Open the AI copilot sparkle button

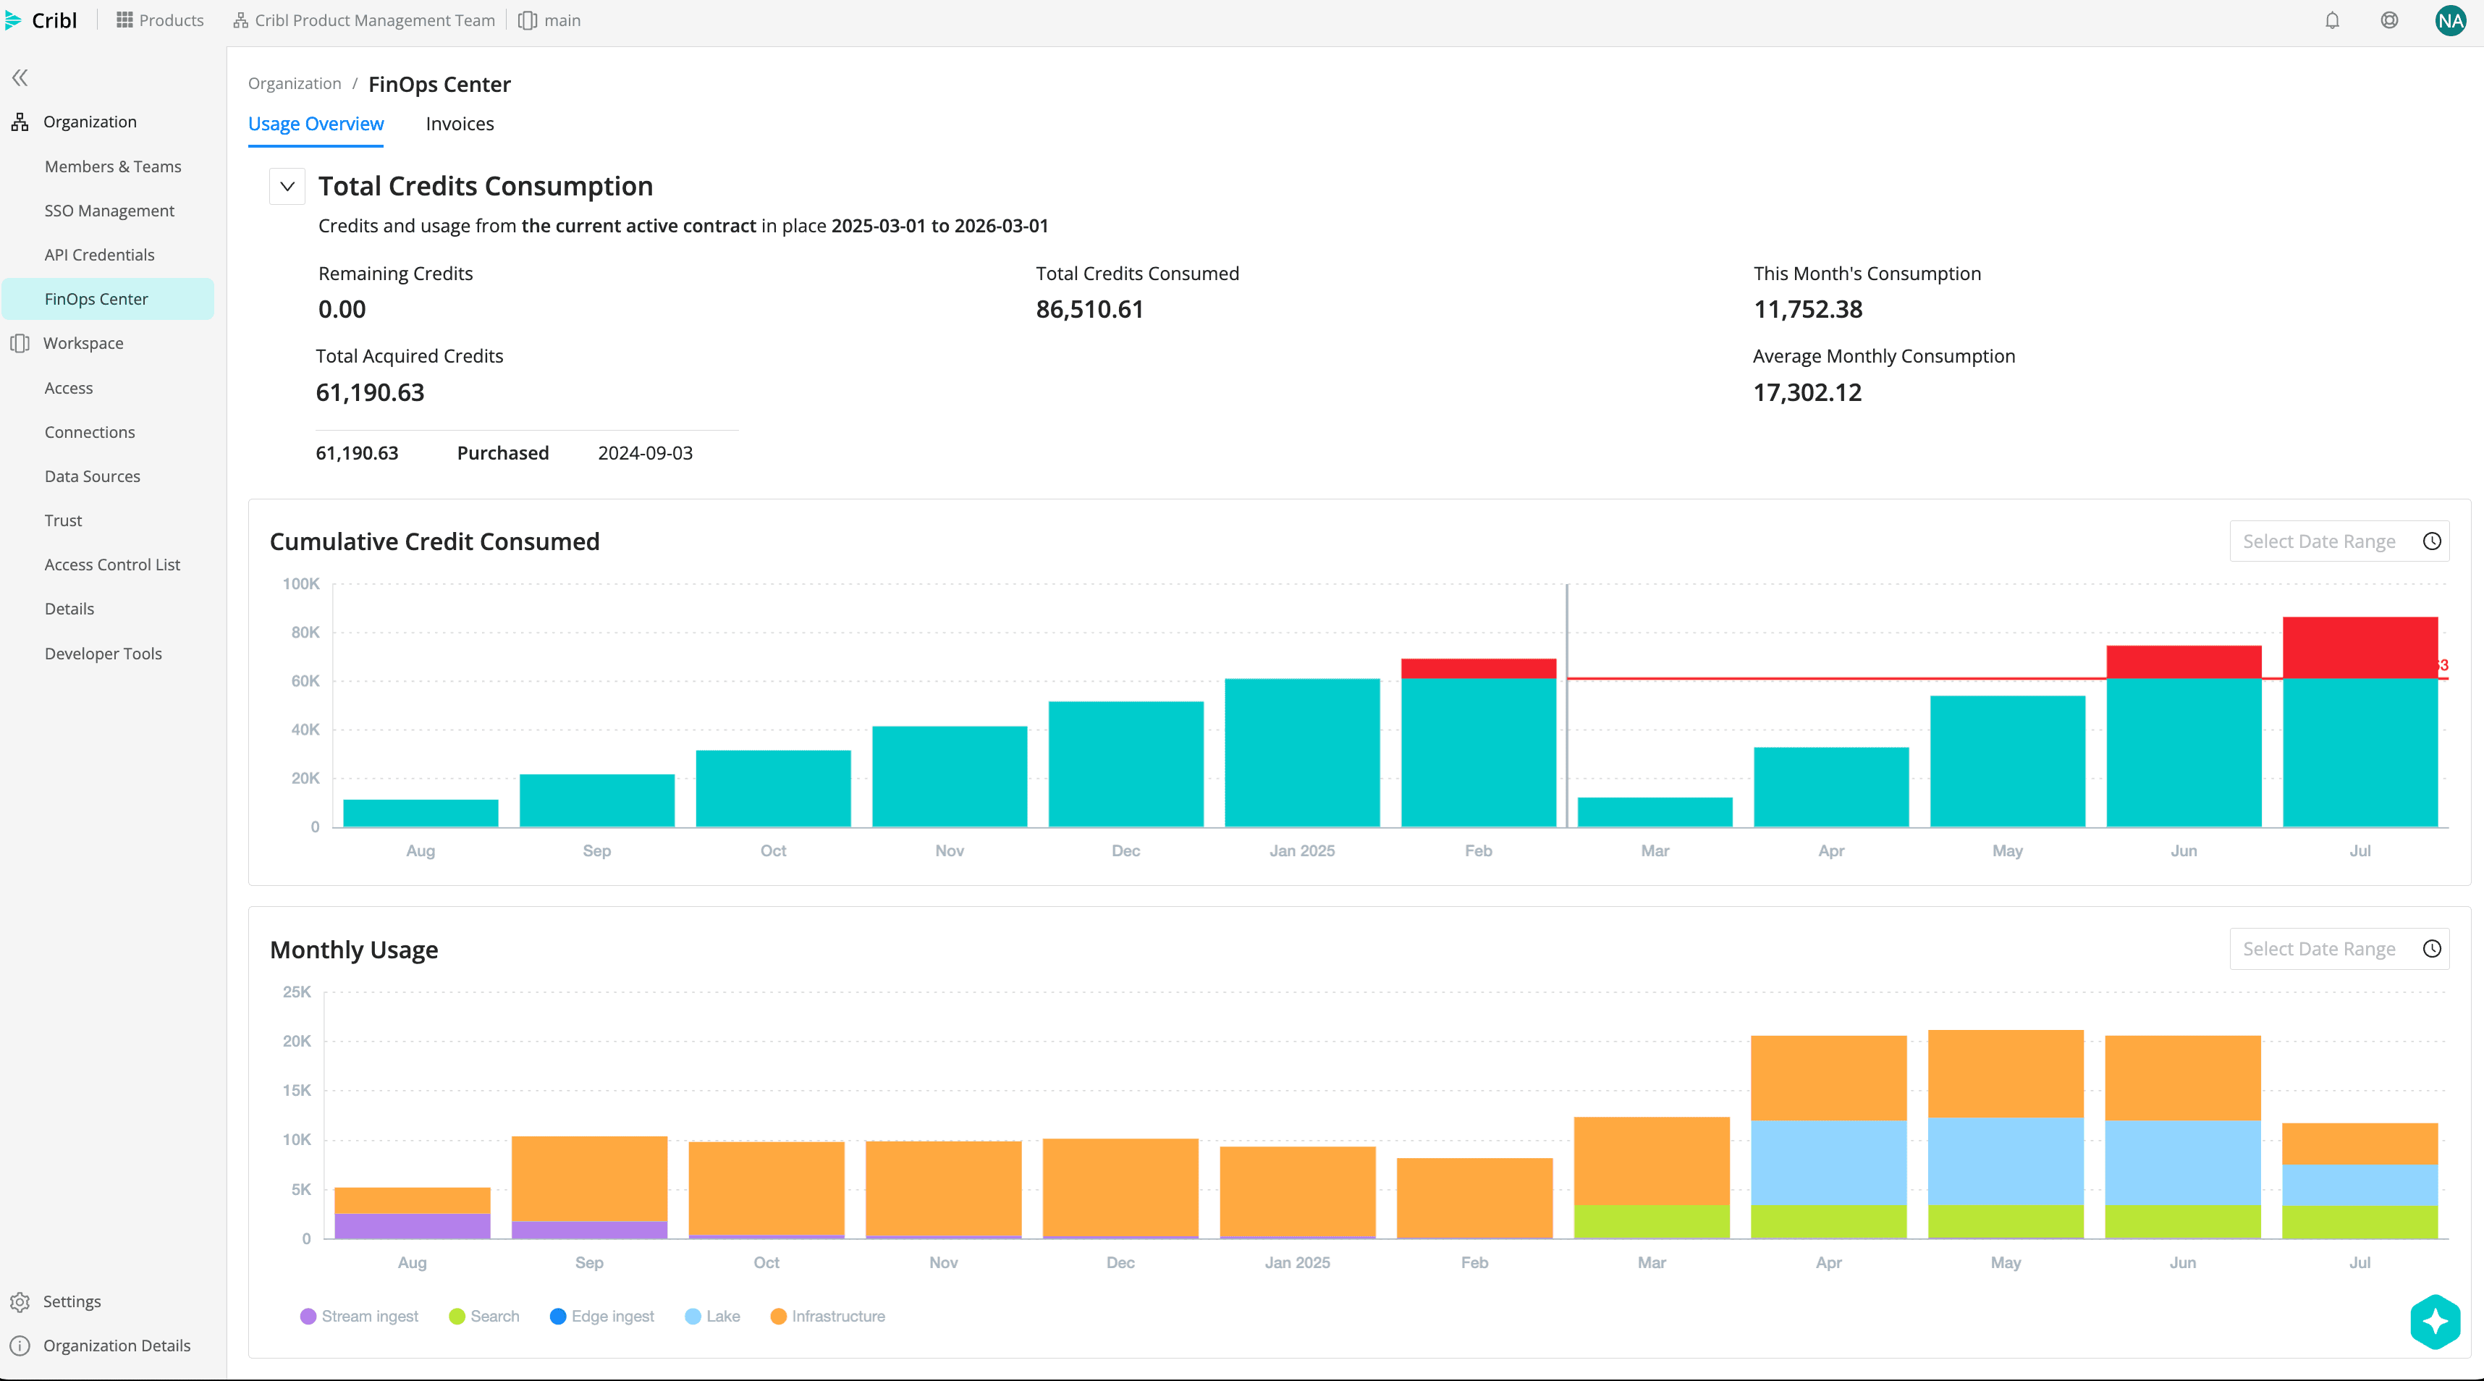tap(2435, 1320)
